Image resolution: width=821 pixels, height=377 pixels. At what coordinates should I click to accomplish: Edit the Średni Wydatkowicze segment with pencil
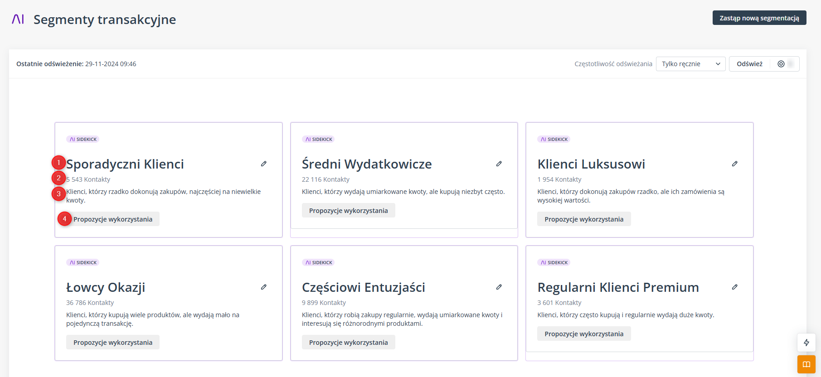[x=499, y=164]
